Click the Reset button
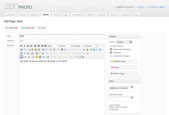Screen dimensions: 169x115 pyautogui.click(x=124, y=68)
